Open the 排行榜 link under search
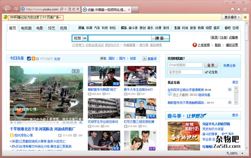The image size is (251, 158). coord(144,45)
